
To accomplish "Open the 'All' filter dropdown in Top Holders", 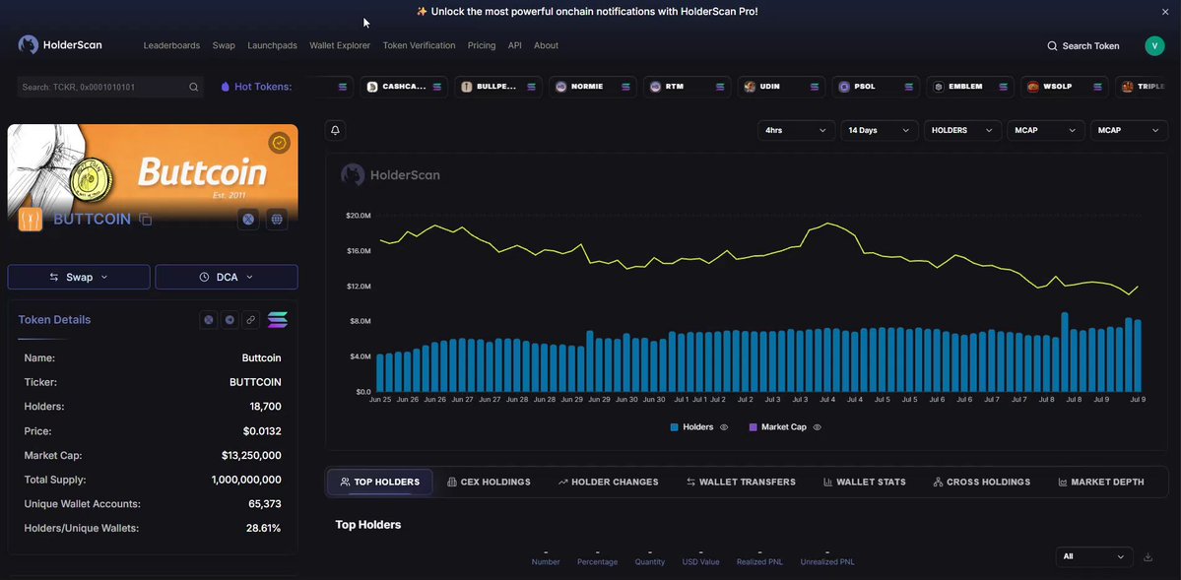I will click(x=1094, y=556).
